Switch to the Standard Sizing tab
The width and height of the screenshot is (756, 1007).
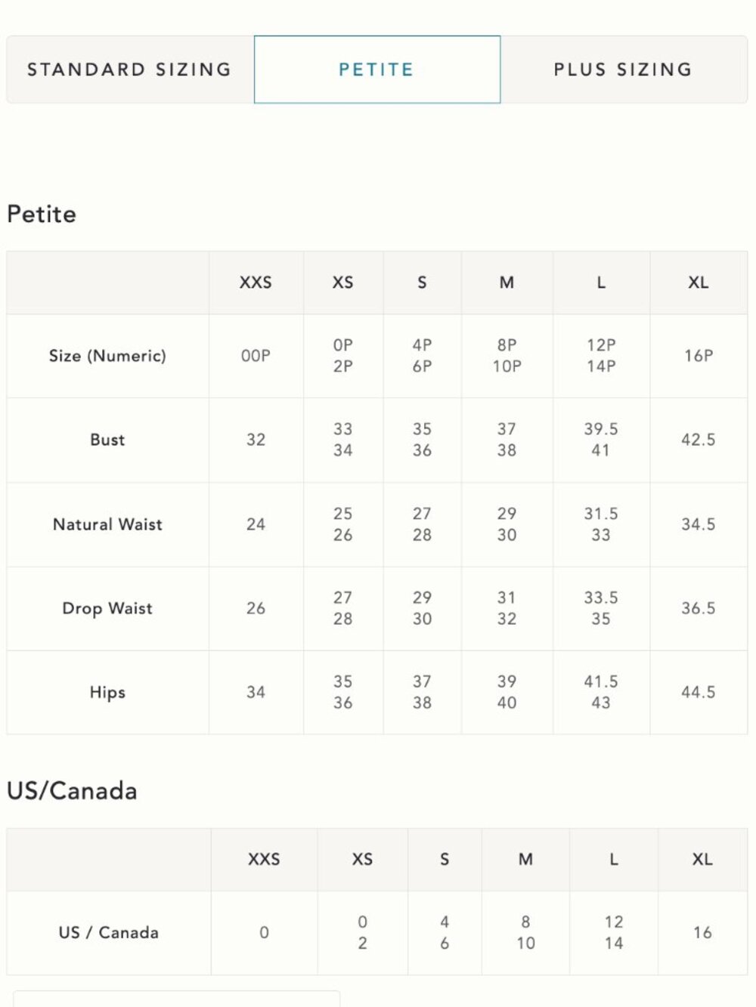(x=130, y=70)
